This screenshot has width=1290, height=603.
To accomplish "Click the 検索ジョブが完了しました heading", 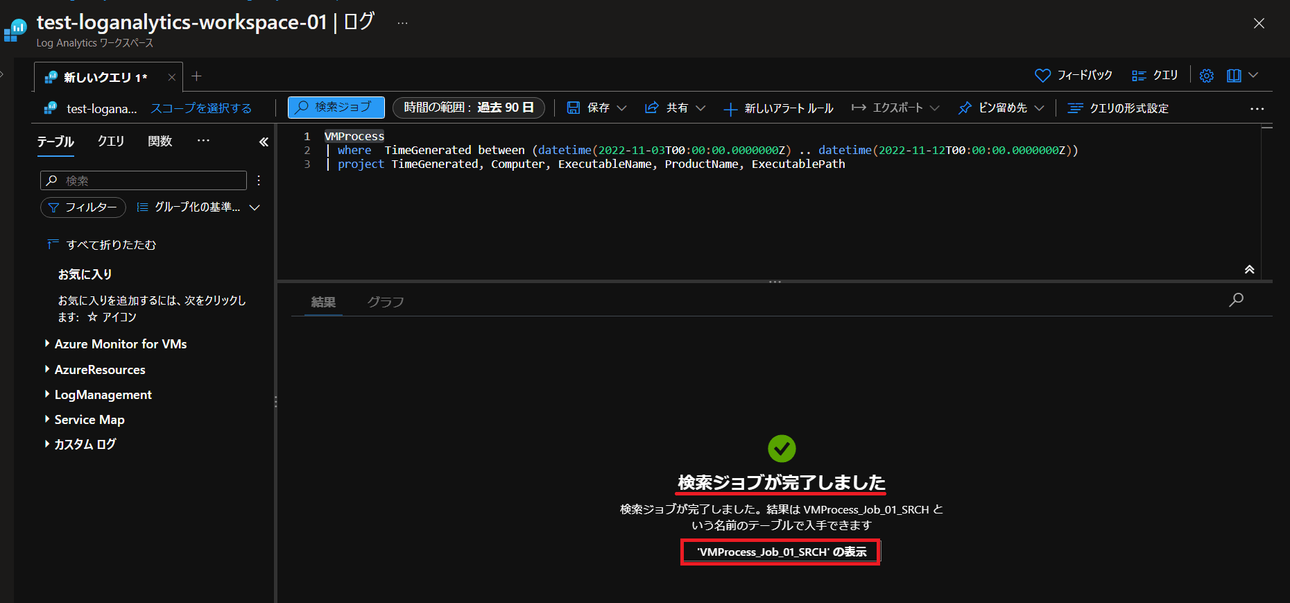I will point(782,483).
